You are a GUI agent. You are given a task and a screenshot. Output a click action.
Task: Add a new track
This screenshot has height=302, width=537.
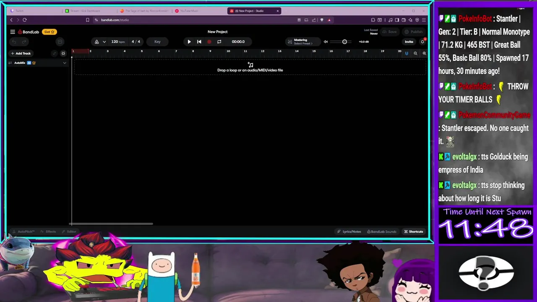click(x=21, y=53)
